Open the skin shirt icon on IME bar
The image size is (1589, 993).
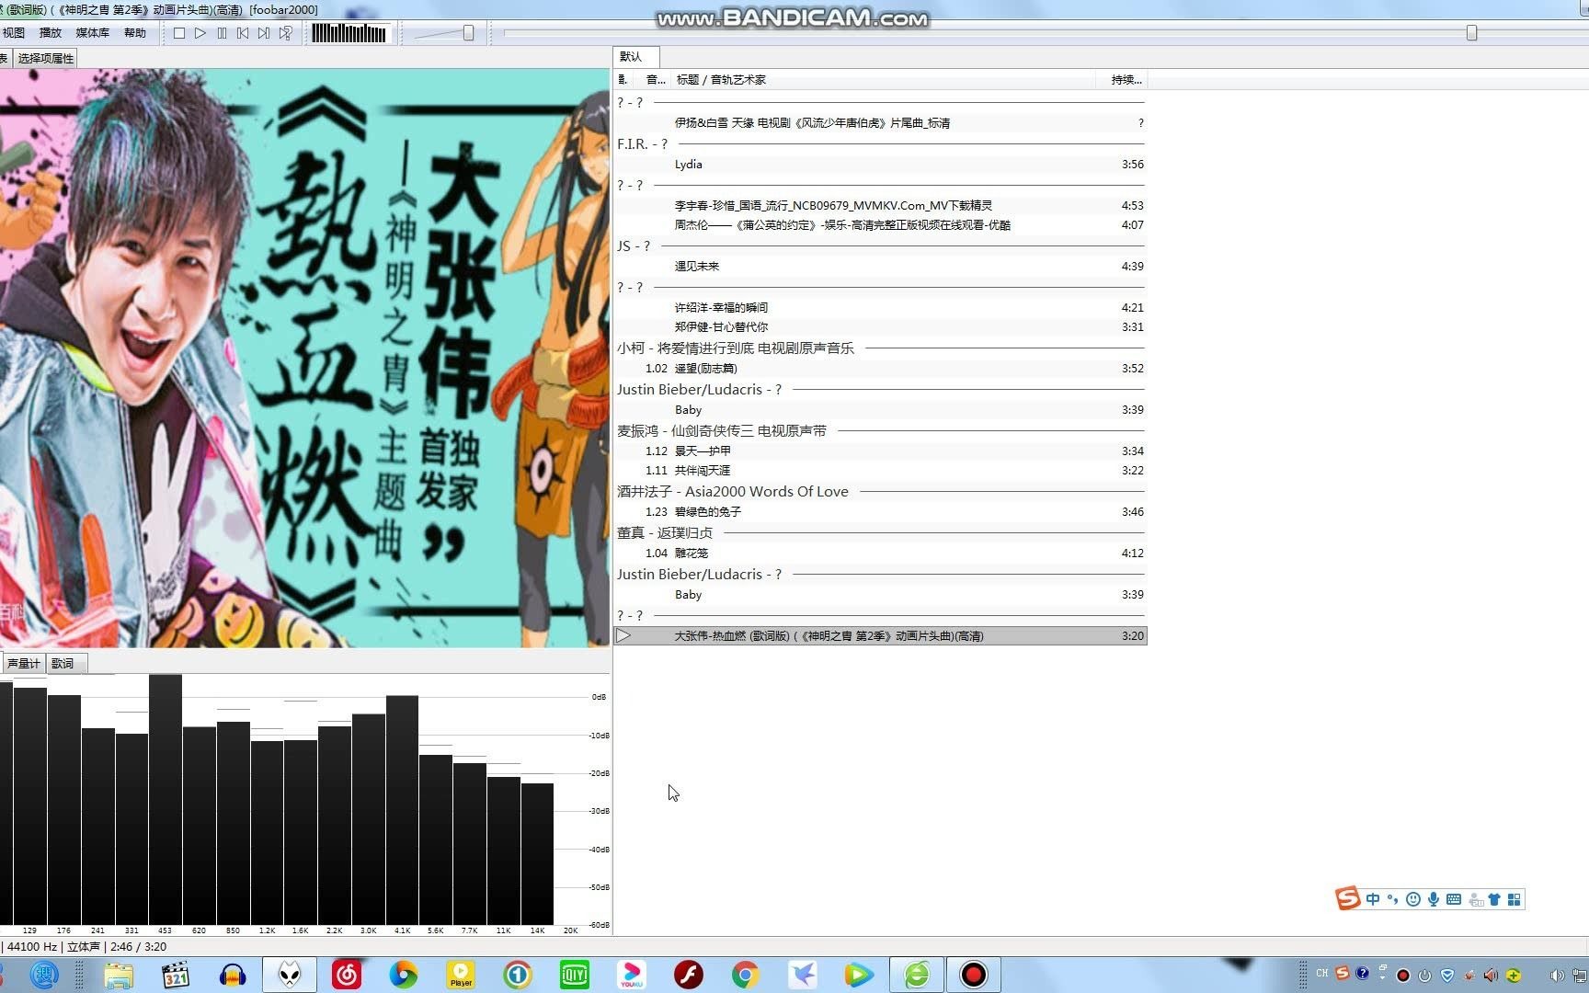(1494, 899)
